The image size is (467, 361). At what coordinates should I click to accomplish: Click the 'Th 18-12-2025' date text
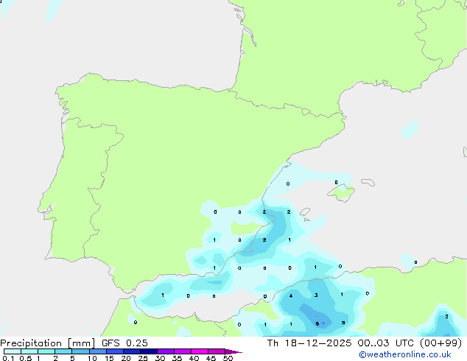309,343
